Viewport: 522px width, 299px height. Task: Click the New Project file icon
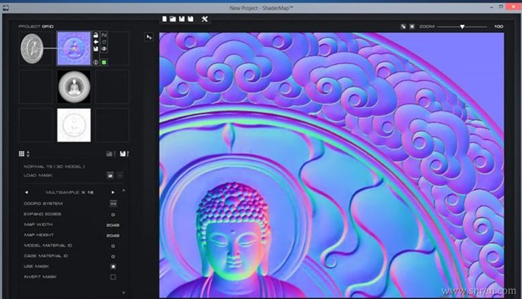click(165, 18)
